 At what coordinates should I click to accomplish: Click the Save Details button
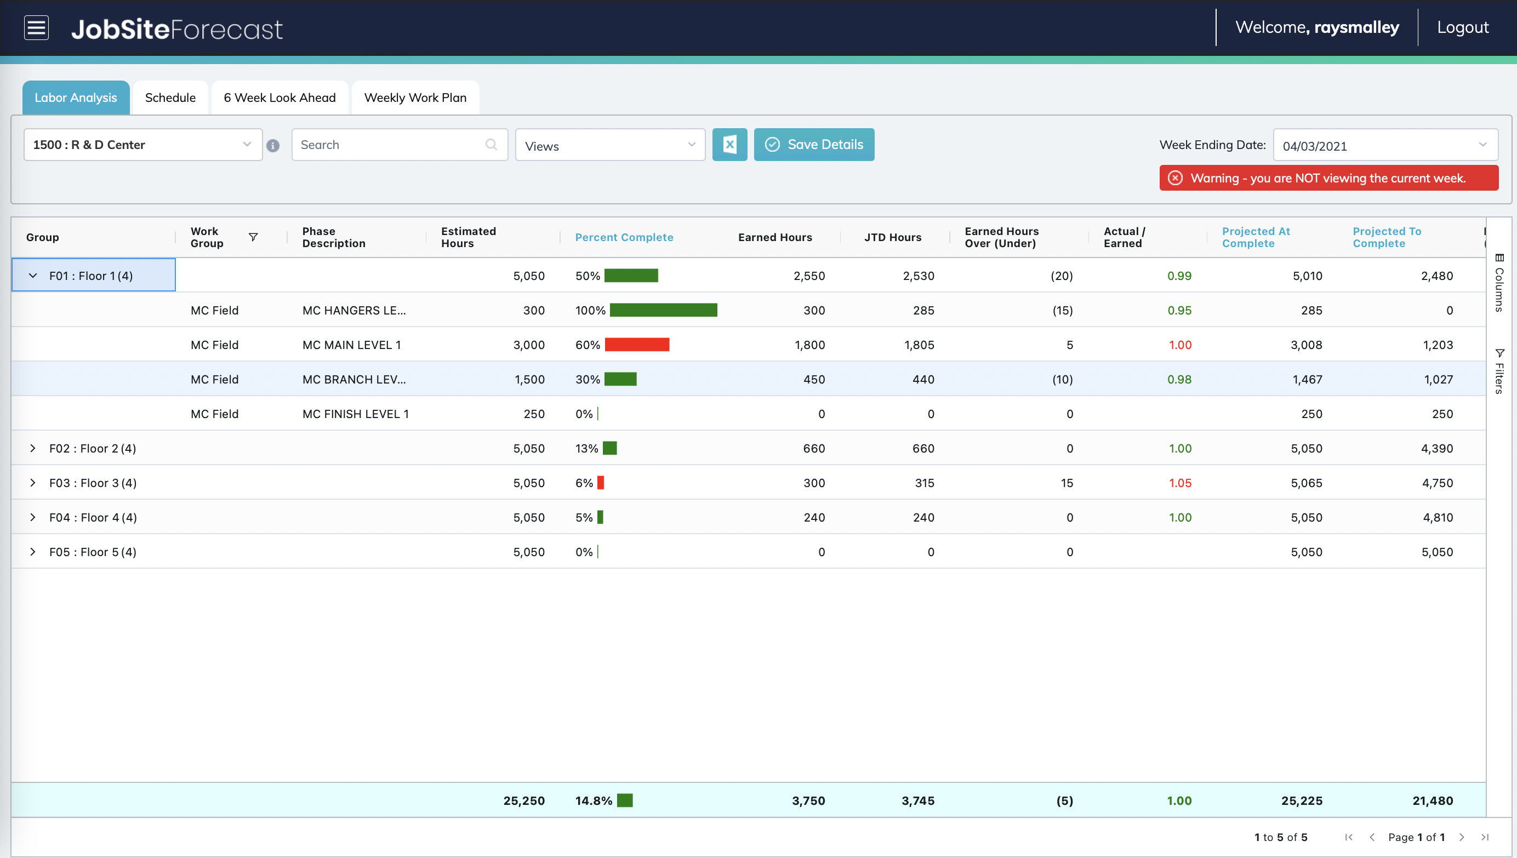point(813,145)
